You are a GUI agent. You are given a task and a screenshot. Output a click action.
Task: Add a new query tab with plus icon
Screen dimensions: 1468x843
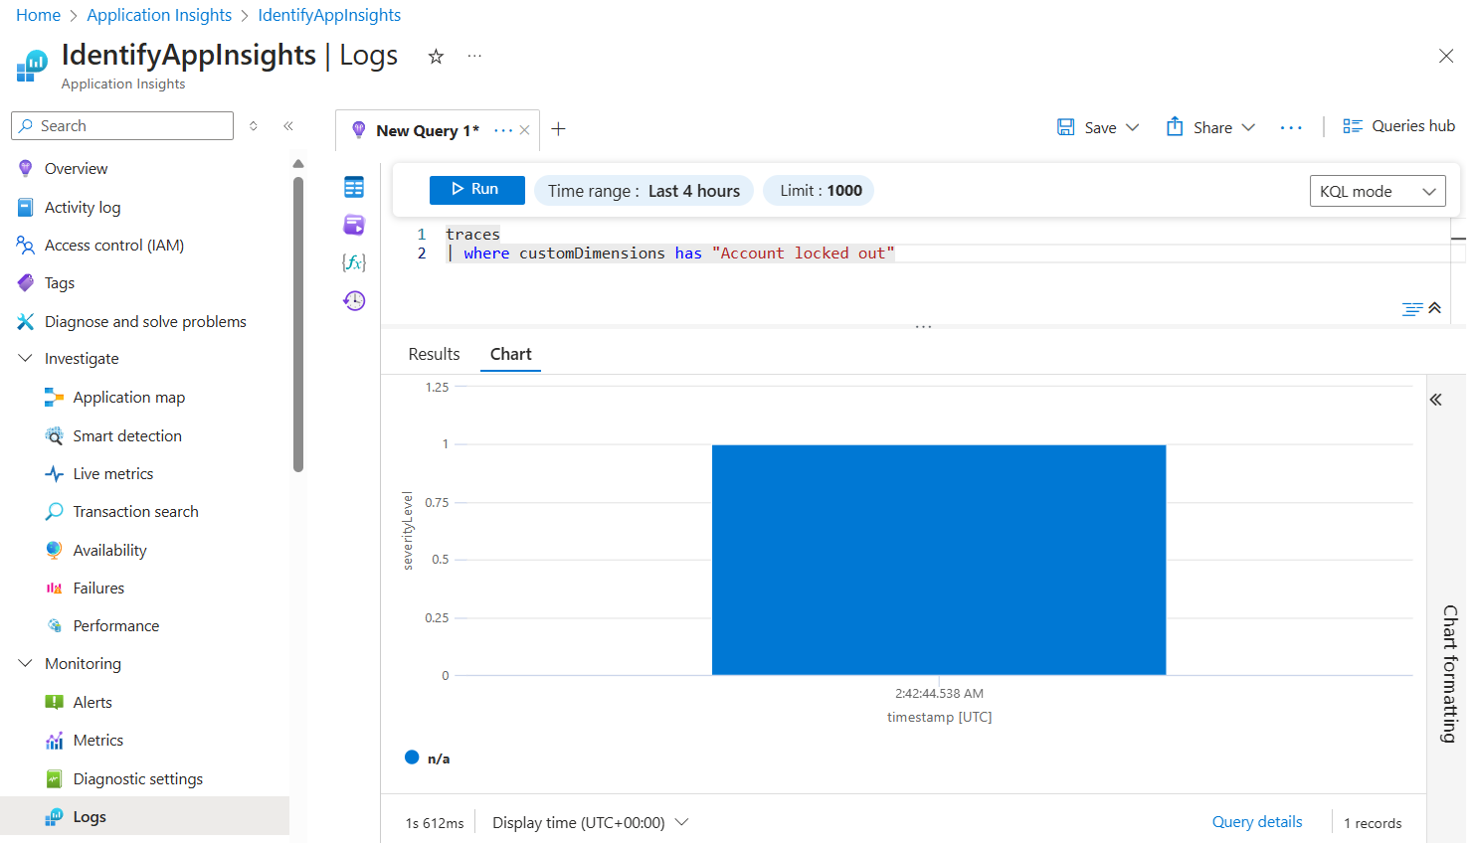(x=559, y=129)
